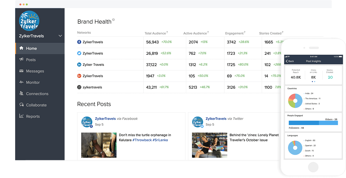Click the Google Plus network icon
Viewport: 346px width, 178px height.
[x=79, y=76]
